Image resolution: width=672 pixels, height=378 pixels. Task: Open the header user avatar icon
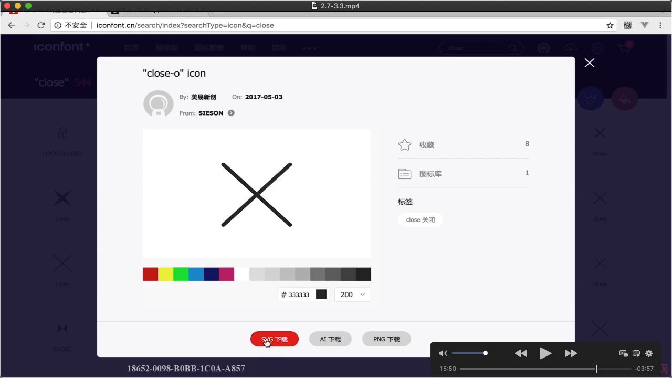click(543, 48)
